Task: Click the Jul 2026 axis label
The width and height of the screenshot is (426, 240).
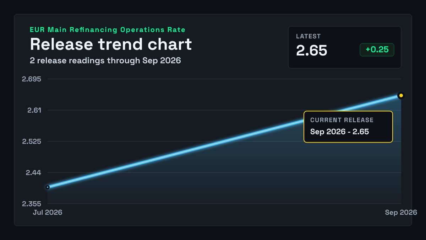Action: [48, 213]
